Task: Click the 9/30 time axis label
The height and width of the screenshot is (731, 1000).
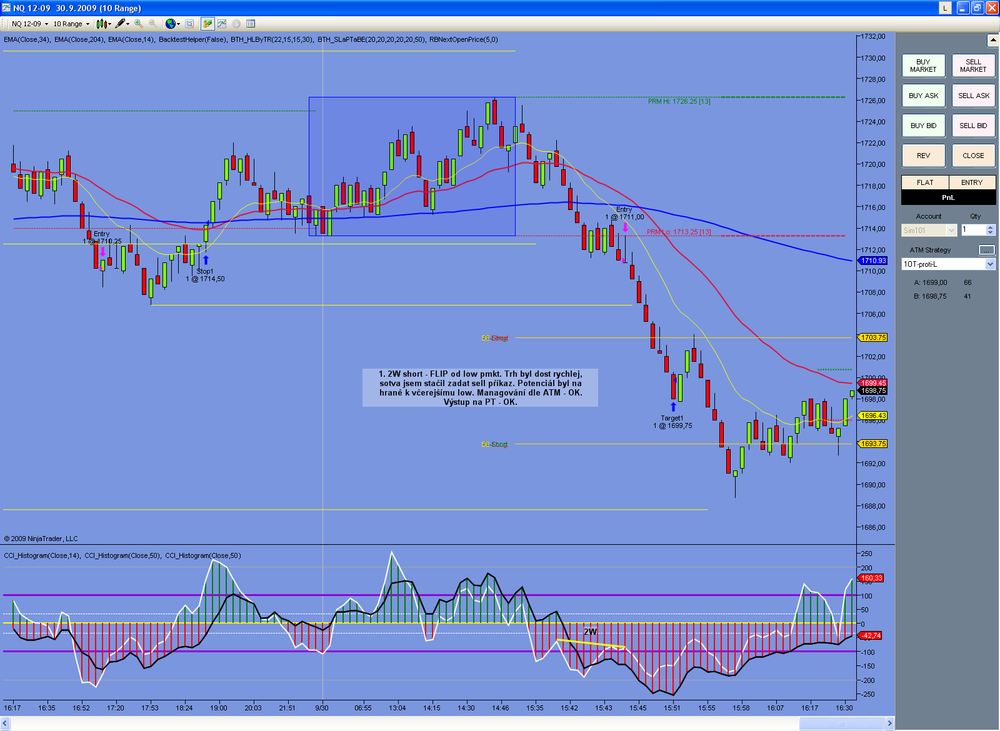Action: (322, 708)
